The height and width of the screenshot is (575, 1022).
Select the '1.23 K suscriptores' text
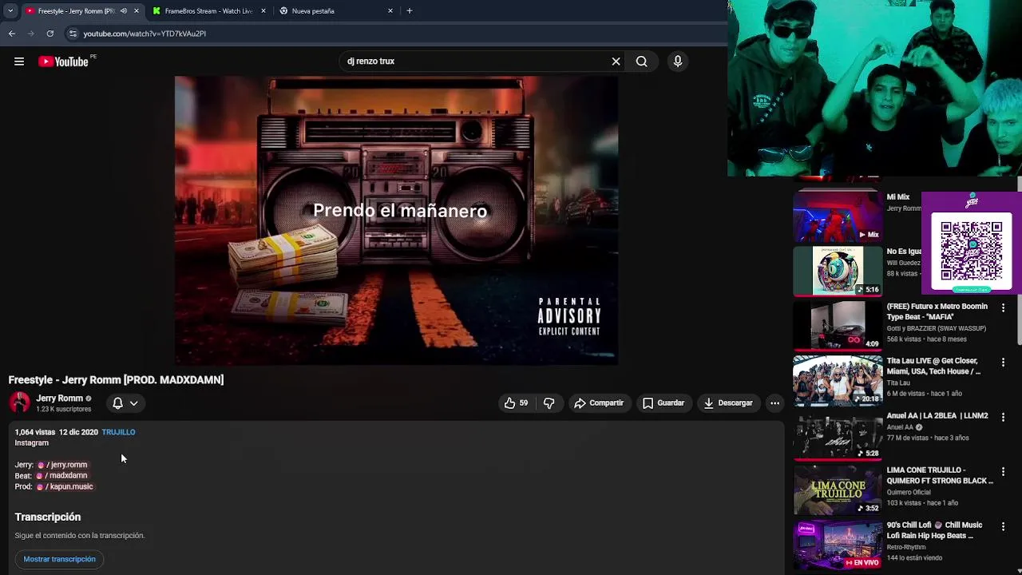[64, 410]
